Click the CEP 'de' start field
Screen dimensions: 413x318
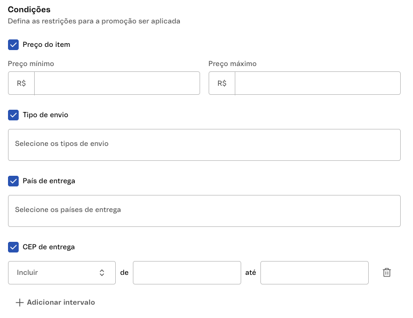[x=187, y=273]
